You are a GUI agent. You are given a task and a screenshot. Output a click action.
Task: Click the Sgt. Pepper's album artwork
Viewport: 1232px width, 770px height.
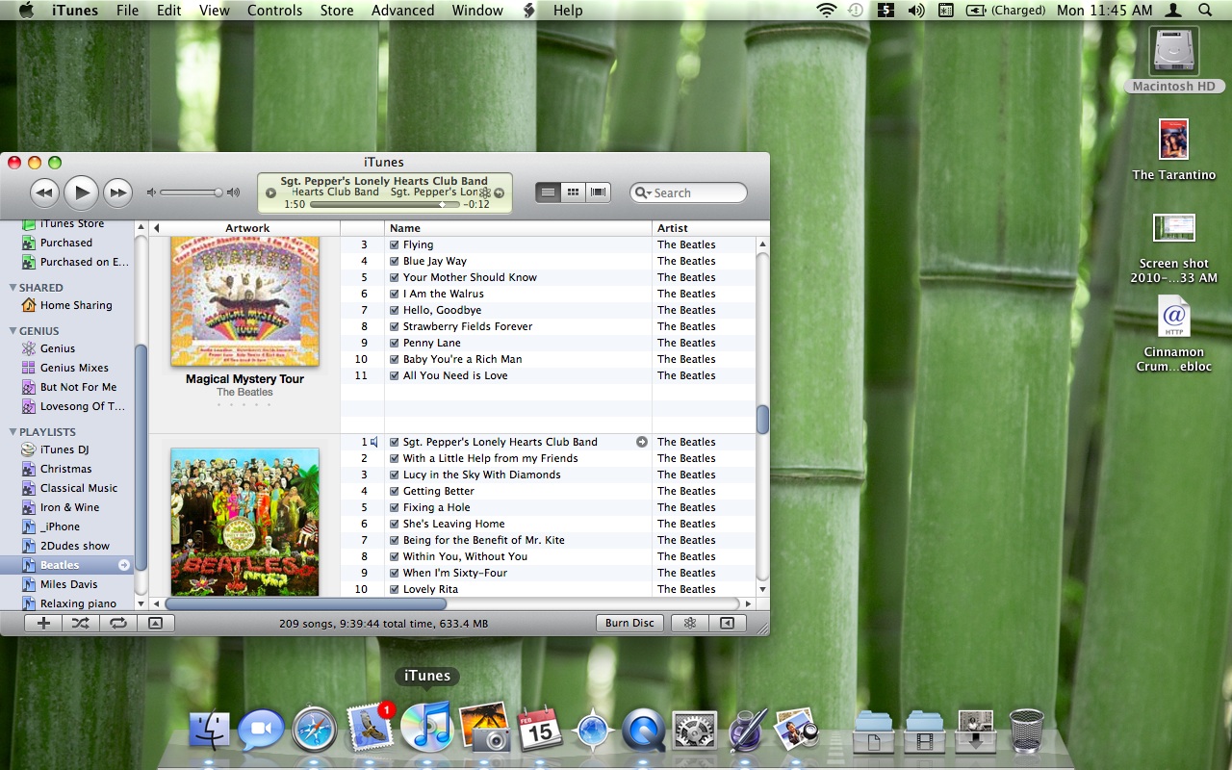244,522
